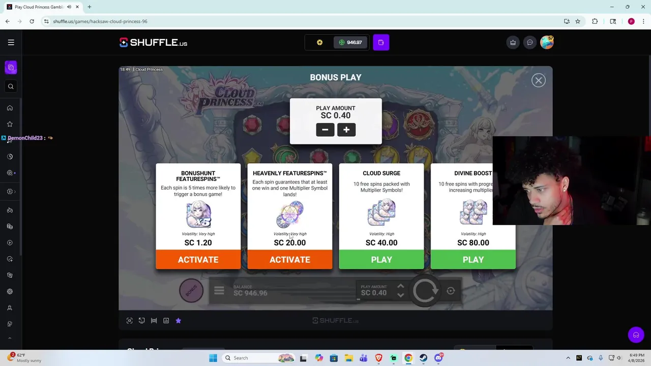Open Chrome three-dot menu
This screenshot has height=366, width=651.
pos(643,21)
